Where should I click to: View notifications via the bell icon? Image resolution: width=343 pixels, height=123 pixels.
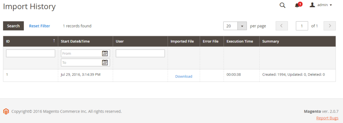coord(297,5)
